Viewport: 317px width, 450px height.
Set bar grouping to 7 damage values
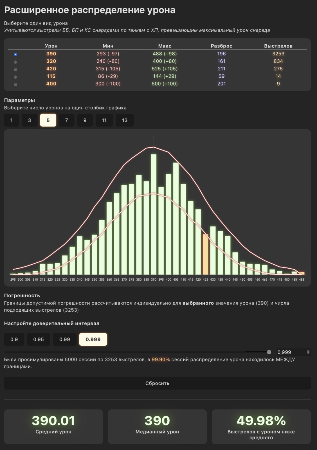pos(66,120)
